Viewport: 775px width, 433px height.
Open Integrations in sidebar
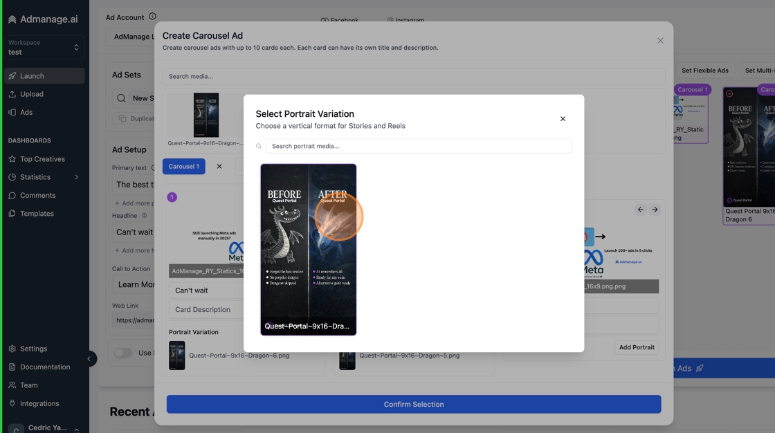[x=44, y=403]
